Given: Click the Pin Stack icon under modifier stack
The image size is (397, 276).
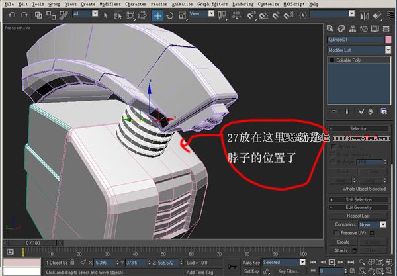Looking at the screenshot, I should coord(333,111).
